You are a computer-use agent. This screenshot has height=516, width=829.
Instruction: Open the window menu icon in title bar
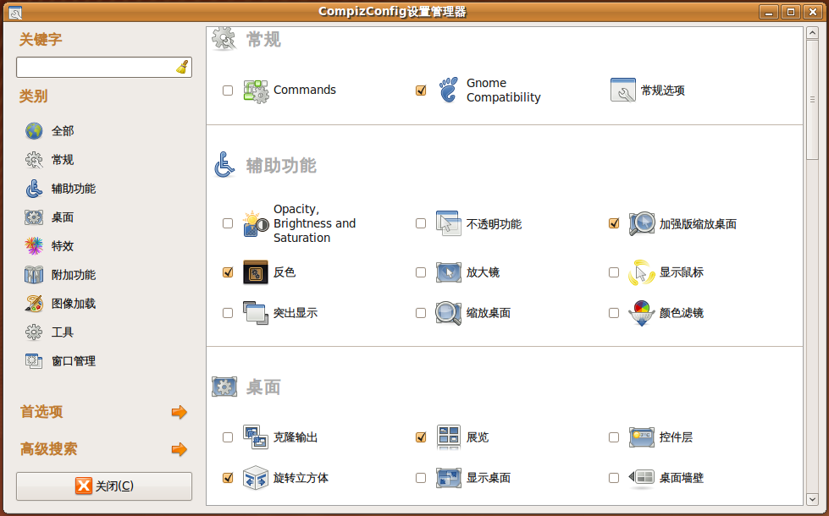[15, 12]
